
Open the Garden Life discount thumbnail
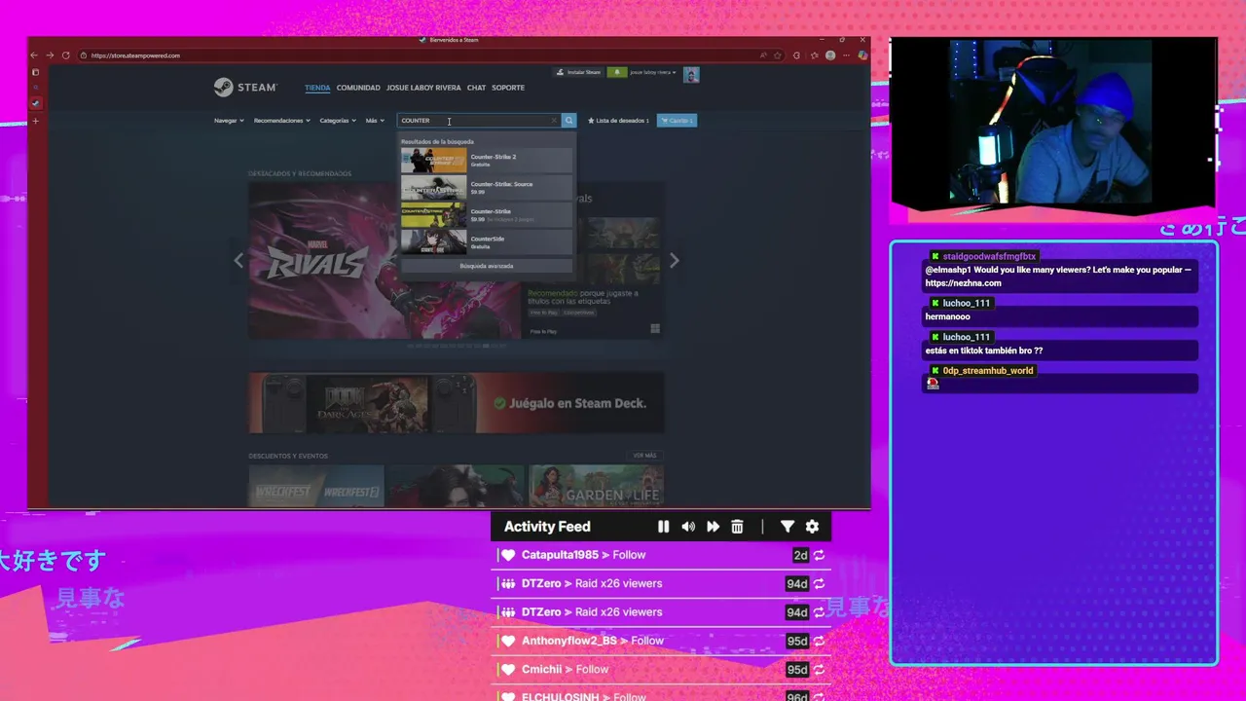pos(597,486)
